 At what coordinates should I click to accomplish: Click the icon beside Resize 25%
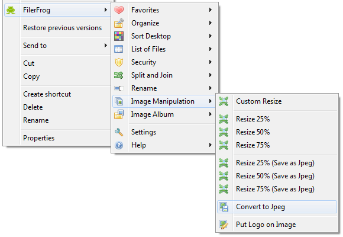pos(224,119)
